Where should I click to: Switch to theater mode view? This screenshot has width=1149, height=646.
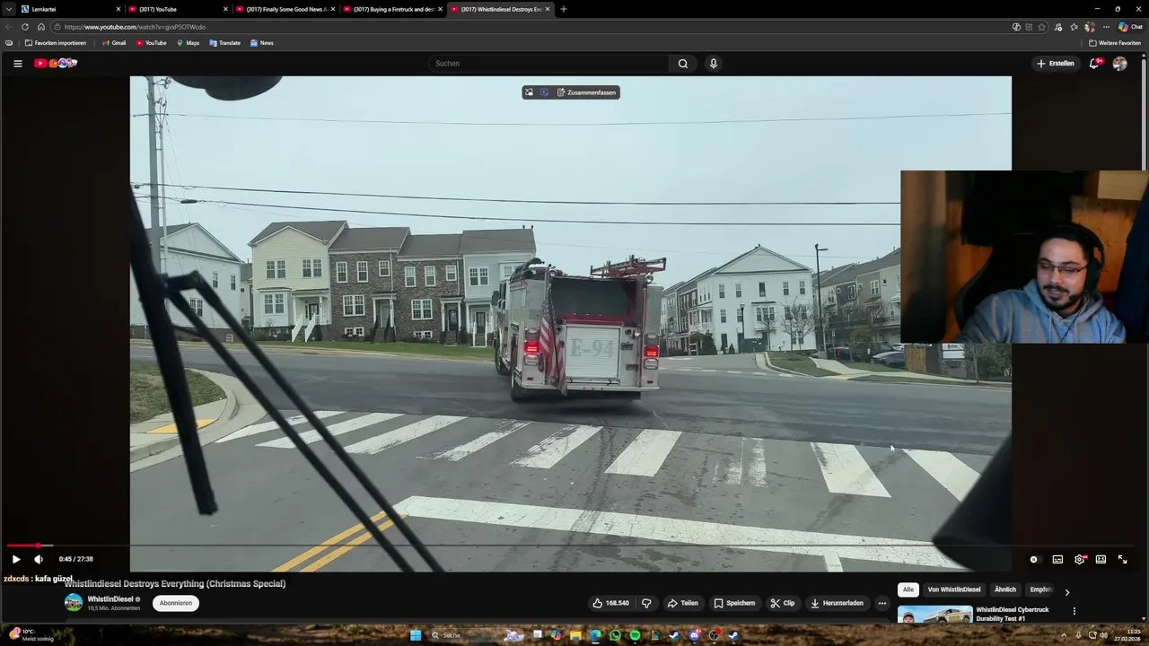pos(1101,559)
